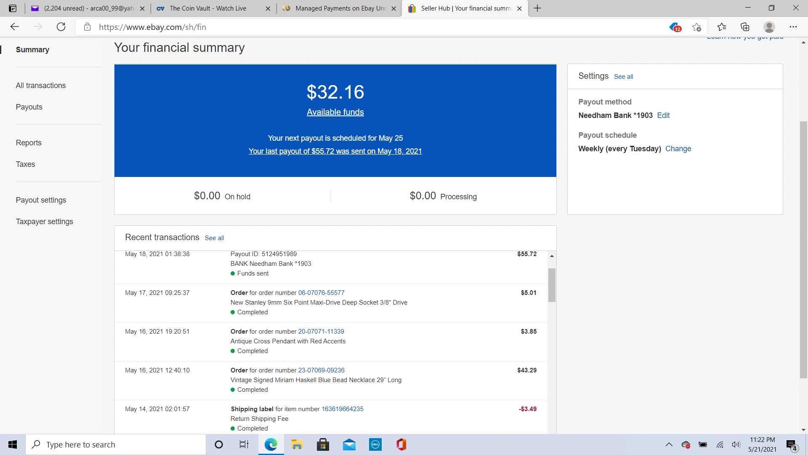Open File Explorer from taskbar
The height and width of the screenshot is (455, 808).
(297, 444)
